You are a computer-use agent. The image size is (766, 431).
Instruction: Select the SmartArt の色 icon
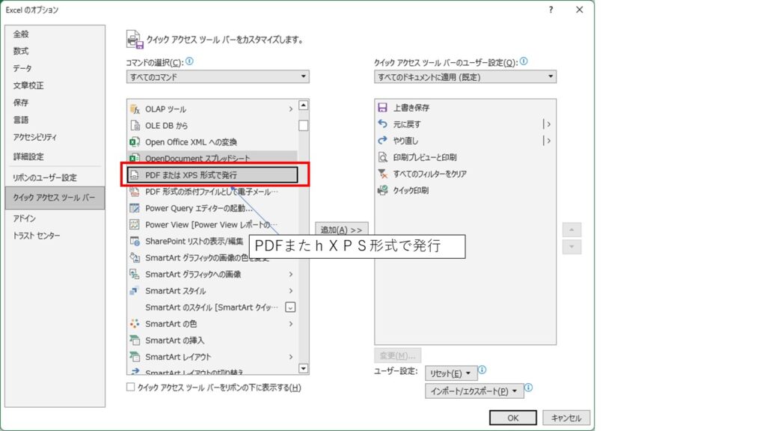click(135, 324)
